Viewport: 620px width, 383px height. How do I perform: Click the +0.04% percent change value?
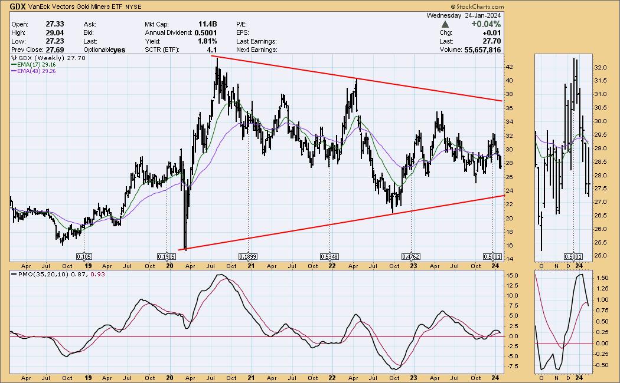(x=486, y=24)
